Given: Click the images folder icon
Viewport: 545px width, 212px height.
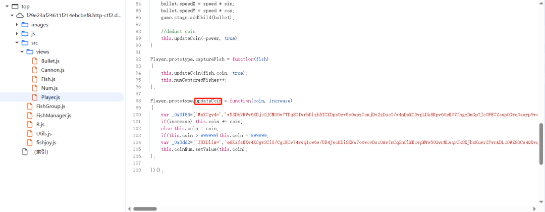Looking at the screenshot, I should (x=25, y=25).
